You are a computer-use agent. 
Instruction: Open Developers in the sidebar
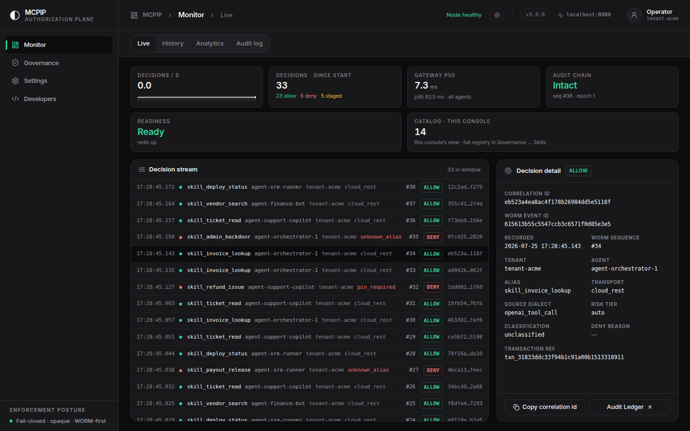[x=59, y=99]
